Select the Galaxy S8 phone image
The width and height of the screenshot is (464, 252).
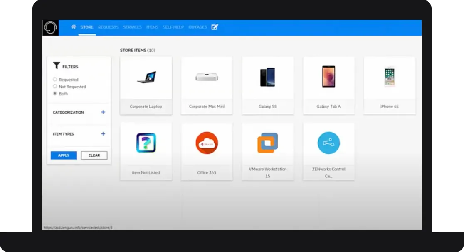[x=267, y=77]
